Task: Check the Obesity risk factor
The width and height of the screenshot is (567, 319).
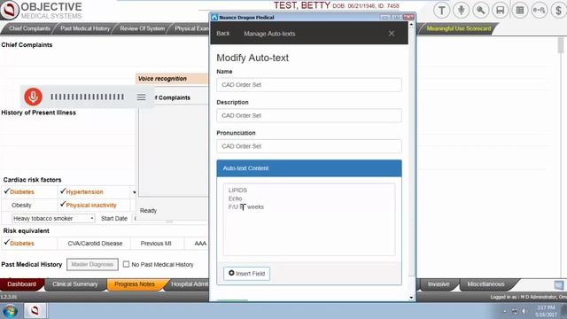Action: (21, 205)
